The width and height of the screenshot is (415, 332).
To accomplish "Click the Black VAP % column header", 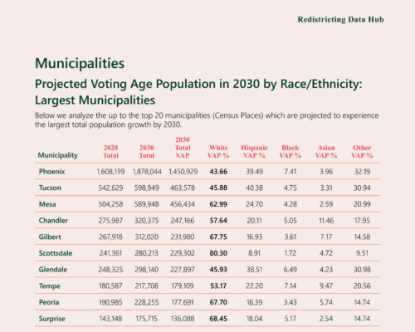I will click(x=290, y=151).
